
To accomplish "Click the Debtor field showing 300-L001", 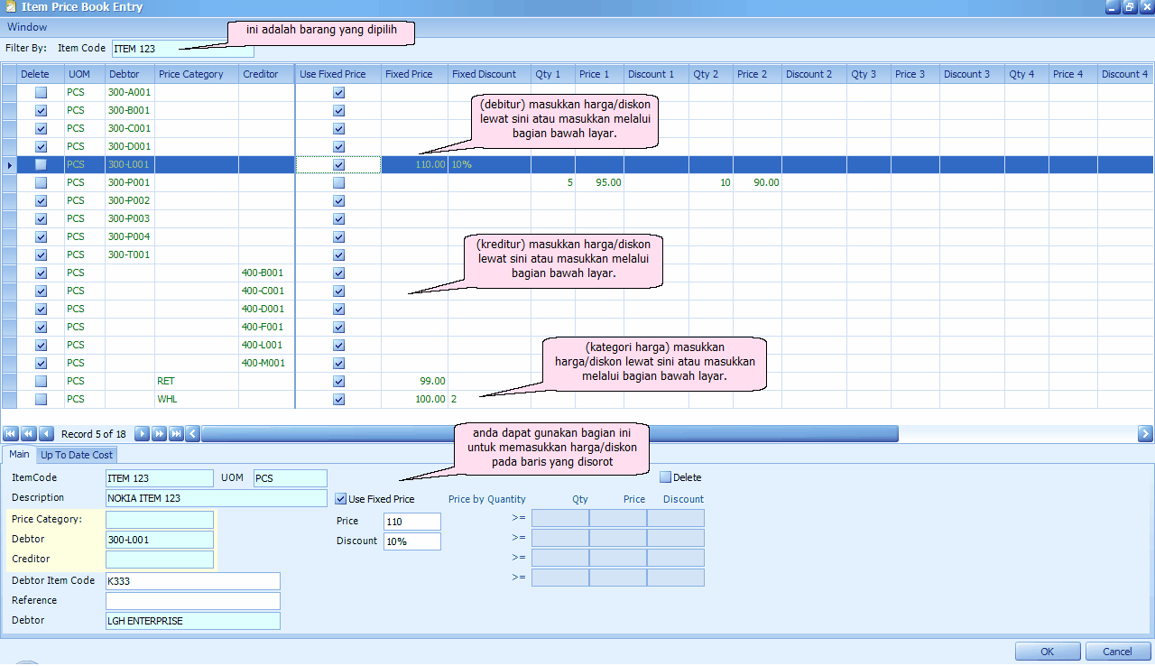I will point(160,540).
